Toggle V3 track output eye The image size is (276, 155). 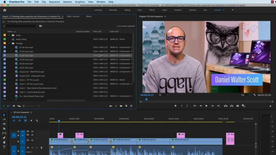[x=32, y=132]
